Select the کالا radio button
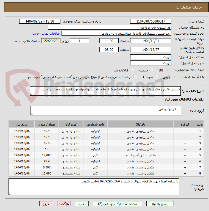The image size is (209, 211). 168,70
